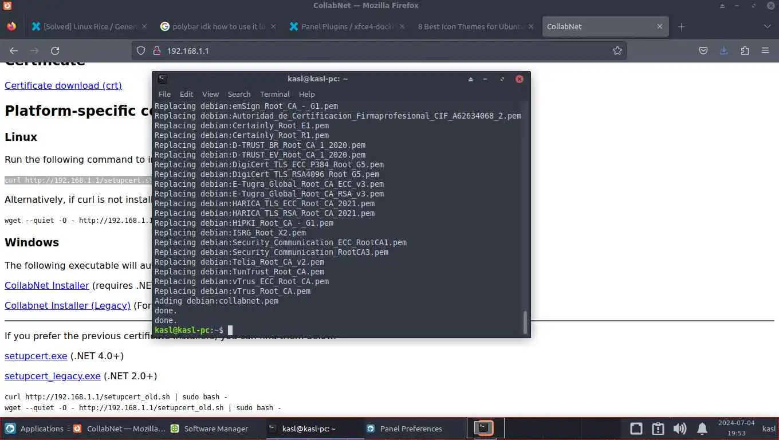Open the clock showing 2024-07-04 19:53

736,428
